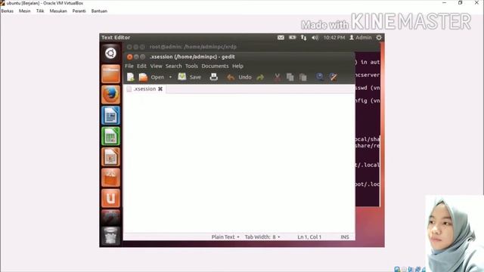Launch LibreOffice Impress from launcher
The width and height of the screenshot is (484, 272).
[110, 156]
